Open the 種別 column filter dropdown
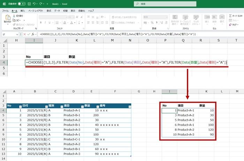 click(x=61, y=106)
